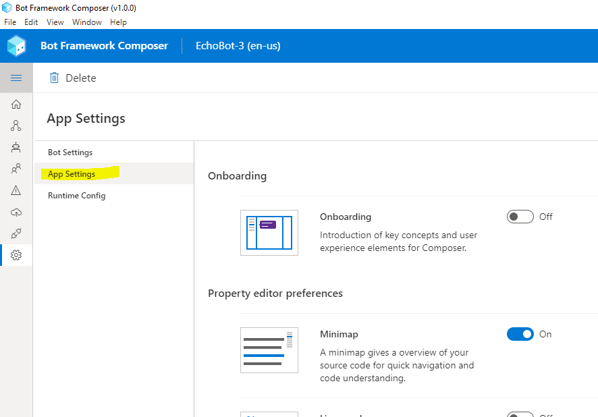Open the Home screen from the sidebar
The image size is (598, 417).
[16, 104]
